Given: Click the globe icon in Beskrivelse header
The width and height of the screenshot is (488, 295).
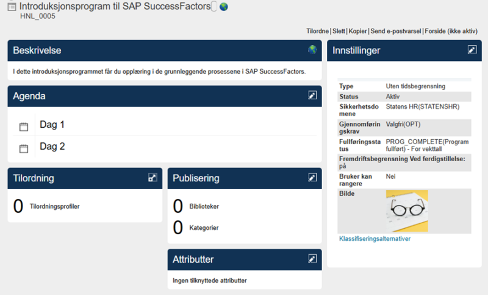Looking at the screenshot, I should [x=312, y=50].
